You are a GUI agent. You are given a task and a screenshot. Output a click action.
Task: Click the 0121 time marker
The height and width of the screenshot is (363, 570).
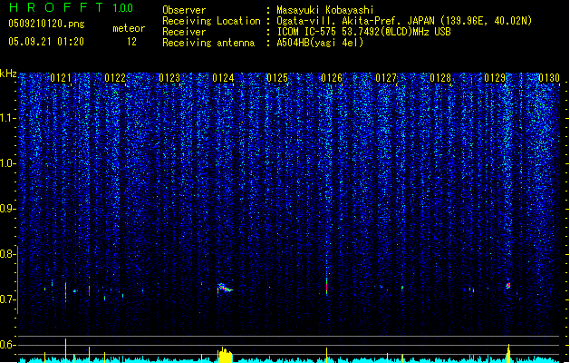point(61,78)
